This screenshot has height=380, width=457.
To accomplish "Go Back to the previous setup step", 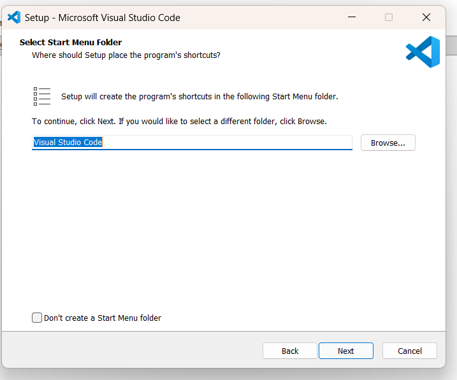I will [290, 351].
